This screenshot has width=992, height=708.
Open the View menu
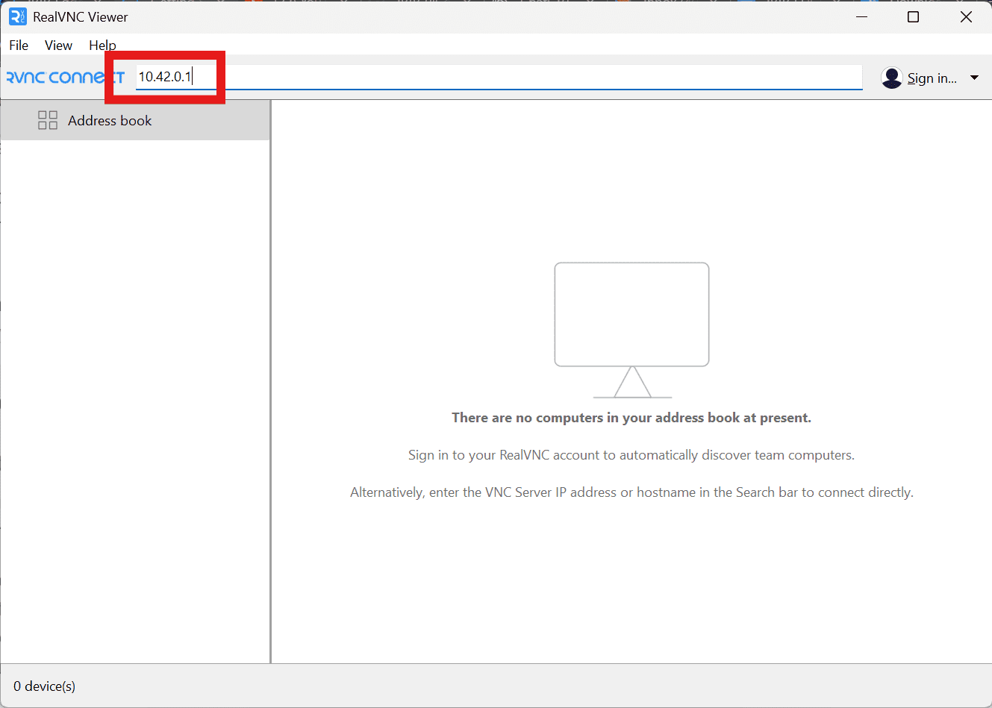[58, 46]
